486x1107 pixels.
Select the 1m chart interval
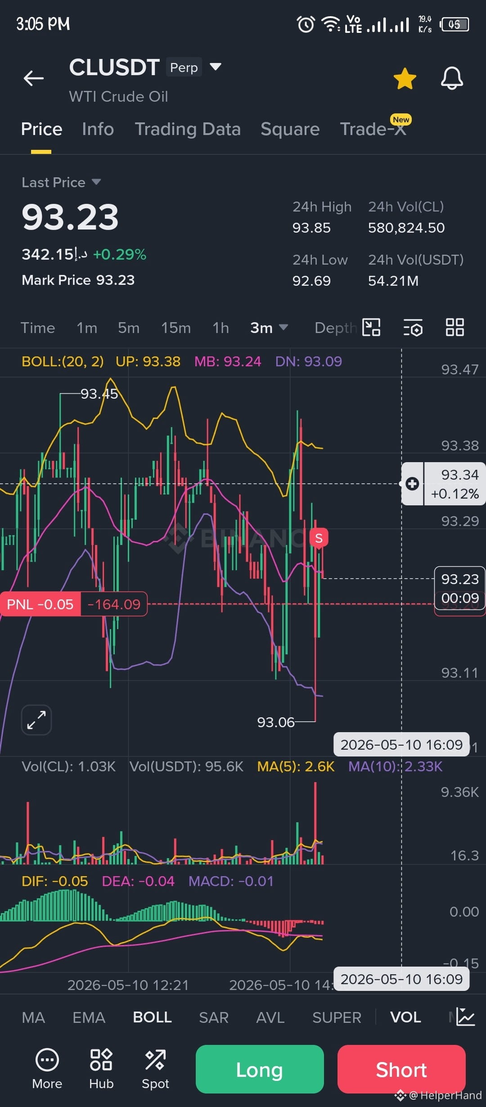click(87, 328)
